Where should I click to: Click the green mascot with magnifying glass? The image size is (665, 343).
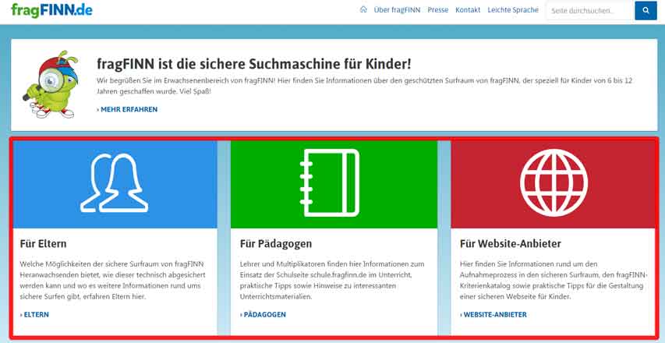pyautogui.click(x=51, y=84)
